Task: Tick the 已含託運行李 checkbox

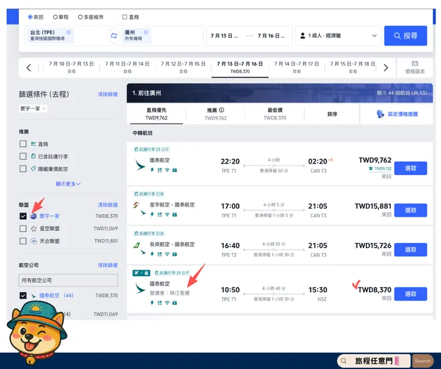Action: (23, 156)
